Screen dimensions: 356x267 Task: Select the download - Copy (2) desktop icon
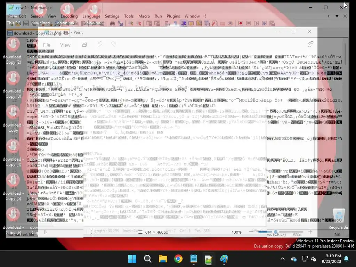13,51
